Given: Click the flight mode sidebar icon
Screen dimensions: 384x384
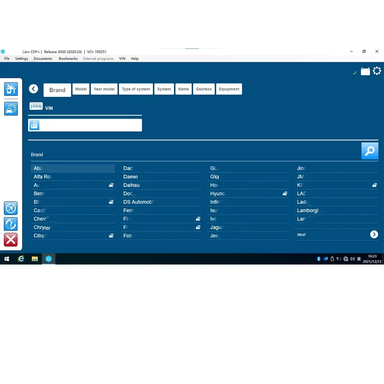Looking at the screenshot, I should tap(11, 208).
